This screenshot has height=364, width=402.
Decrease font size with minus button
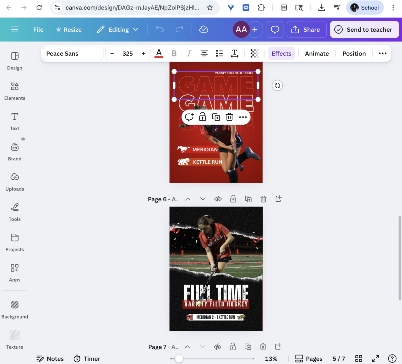(112, 53)
